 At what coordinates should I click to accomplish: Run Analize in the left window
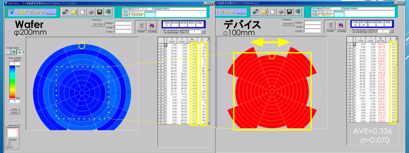point(141,26)
